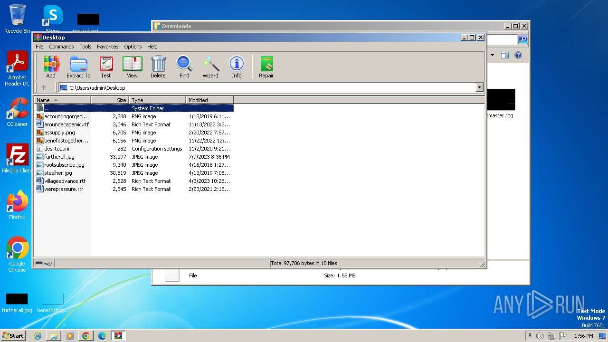Select aroundacademic.rtf file
This screenshot has height=342, width=608.
tap(134, 124)
